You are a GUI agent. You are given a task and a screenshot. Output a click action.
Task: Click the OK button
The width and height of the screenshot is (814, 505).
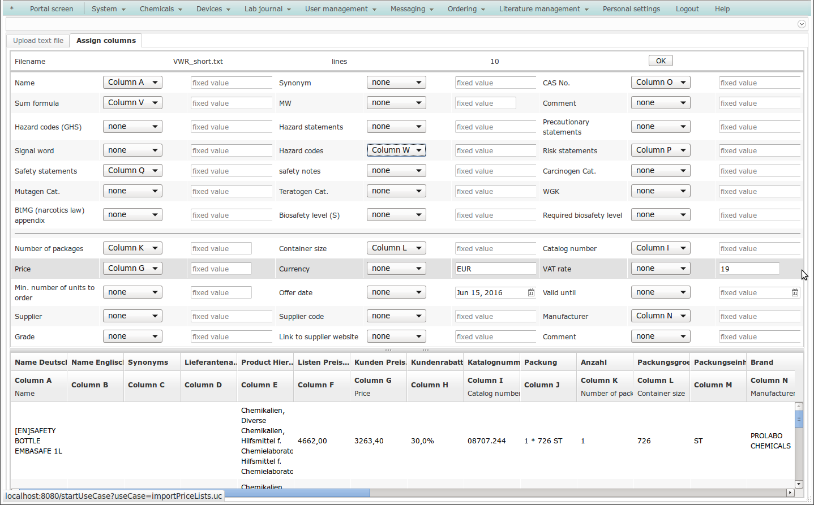661,61
